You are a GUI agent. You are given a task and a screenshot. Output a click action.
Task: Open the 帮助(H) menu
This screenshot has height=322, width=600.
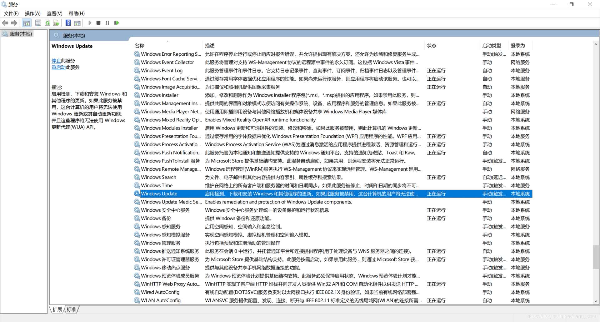click(x=77, y=13)
